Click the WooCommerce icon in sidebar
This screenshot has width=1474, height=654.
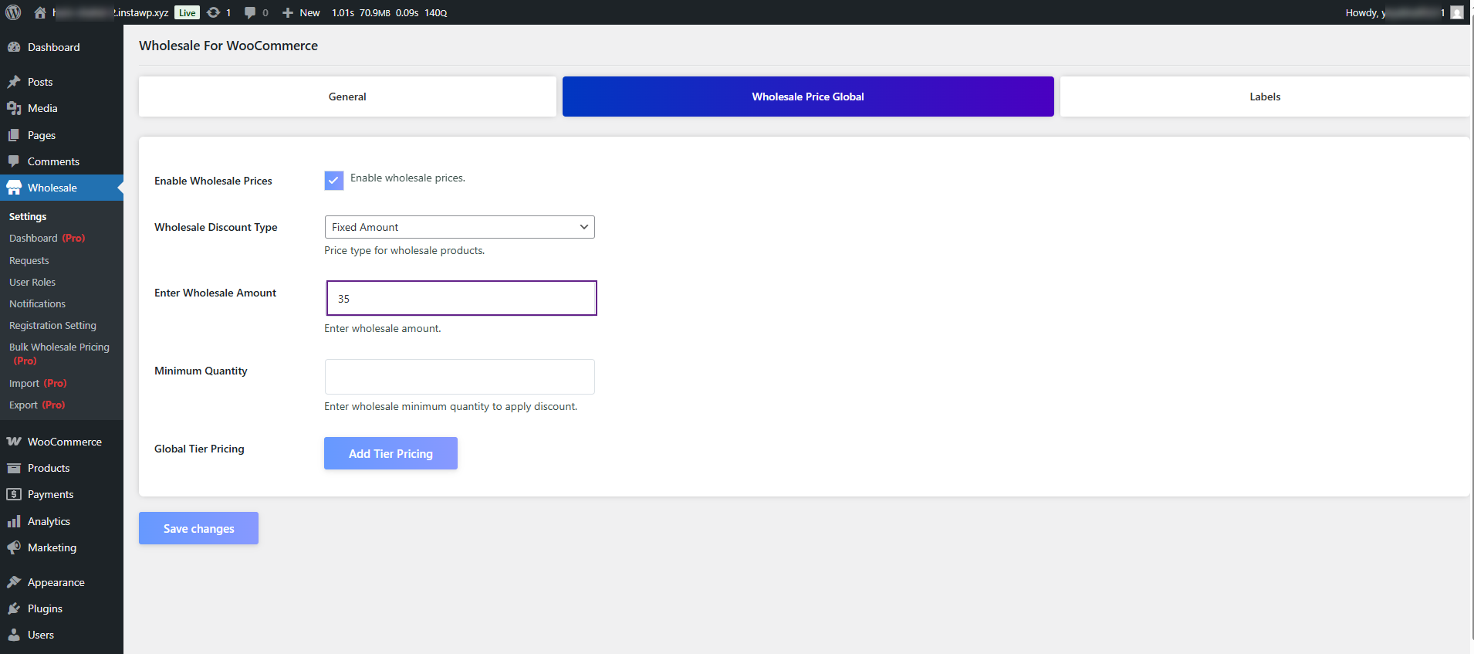click(x=14, y=442)
